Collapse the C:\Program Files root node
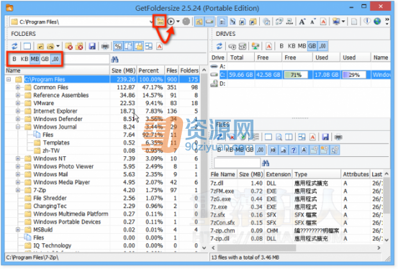 (8, 79)
